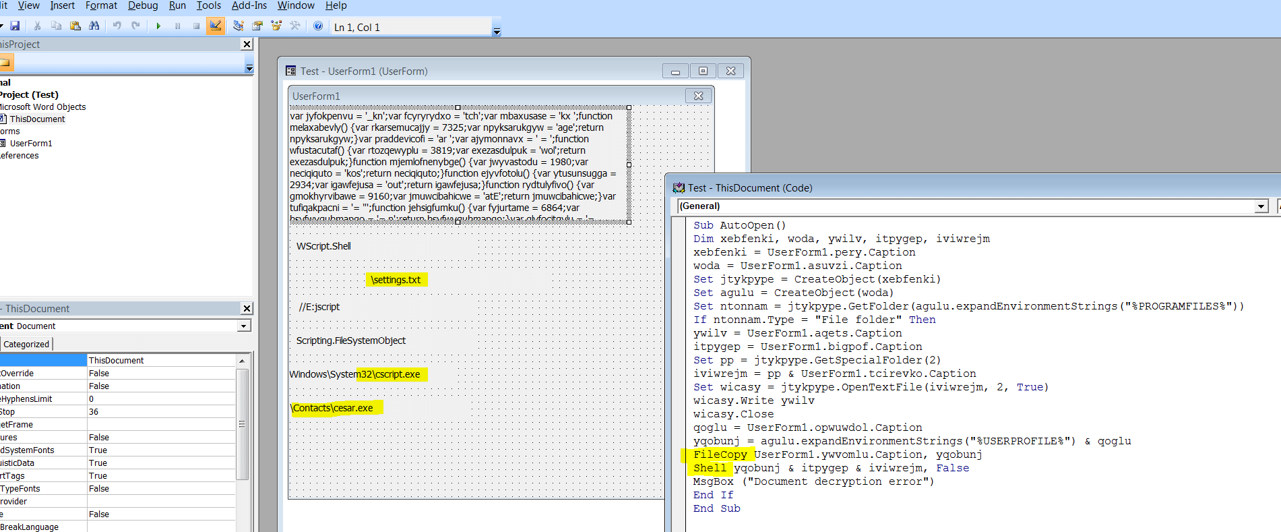Viewport: 1281px width, 532px height.
Task: Select UserForm1 in the project tree
Action: tap(31, 143)
